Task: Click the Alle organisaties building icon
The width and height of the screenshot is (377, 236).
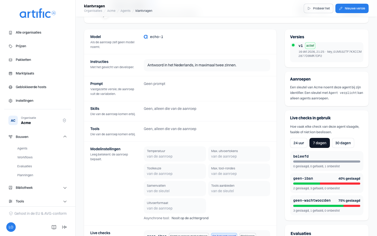Action: click(10, 33)
